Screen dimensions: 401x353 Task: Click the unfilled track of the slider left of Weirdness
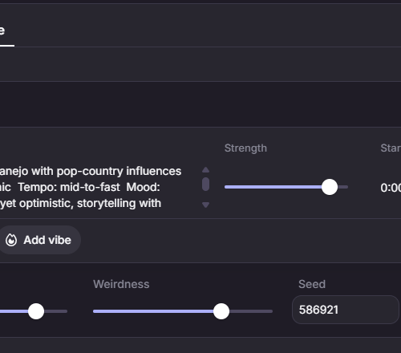(55, 311)
